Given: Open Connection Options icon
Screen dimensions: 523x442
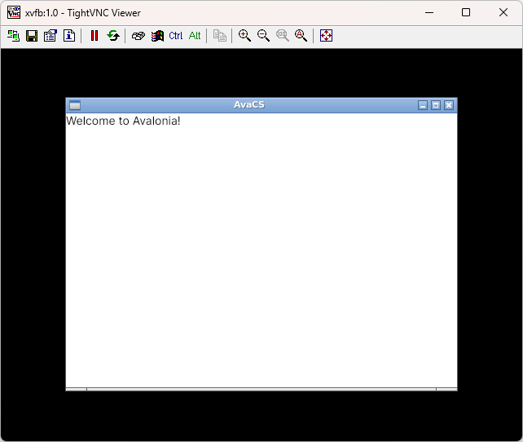Looking at the screenshot, I should (x=51, y=35).
